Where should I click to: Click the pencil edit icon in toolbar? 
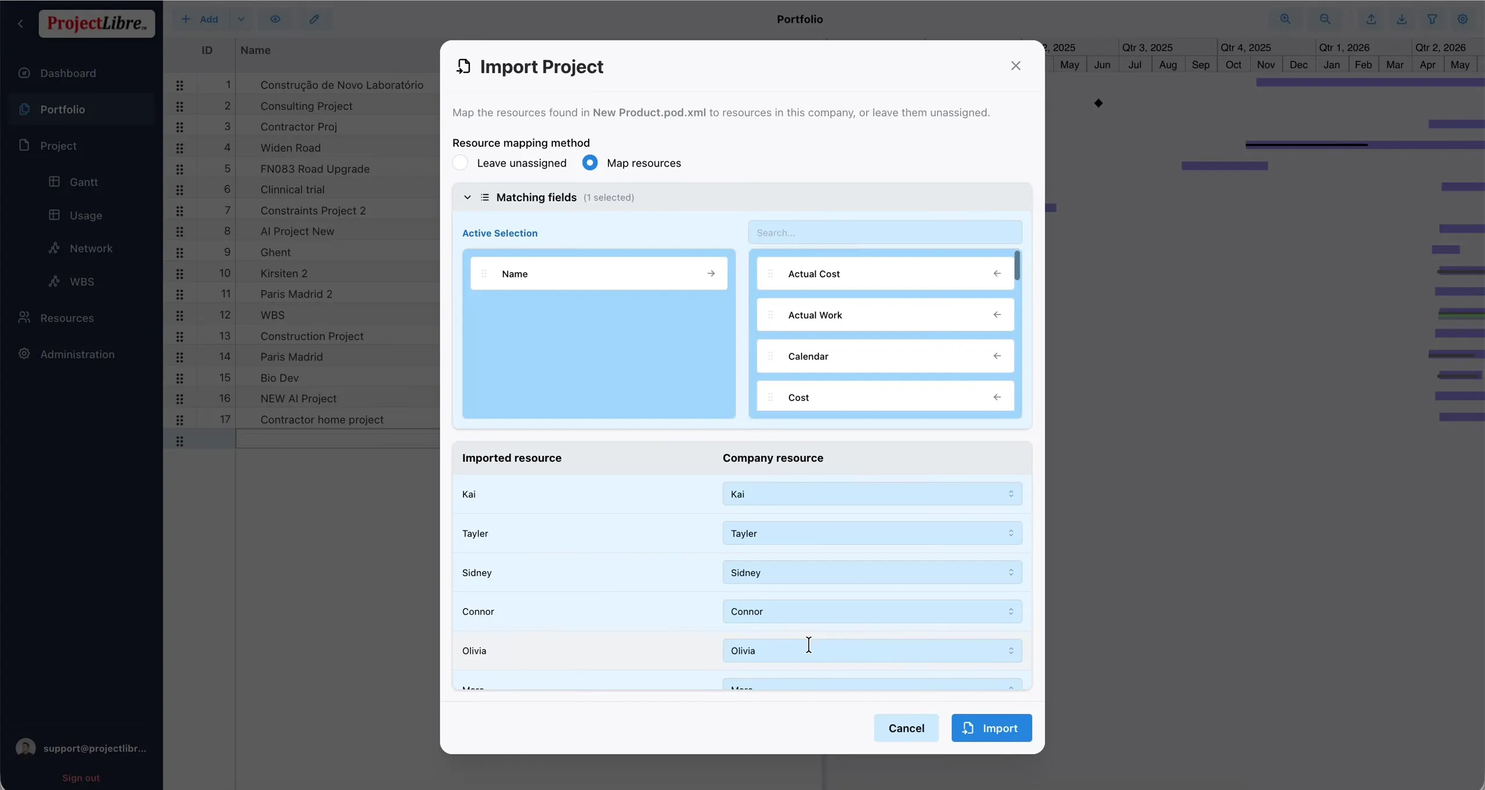[314, 19]
